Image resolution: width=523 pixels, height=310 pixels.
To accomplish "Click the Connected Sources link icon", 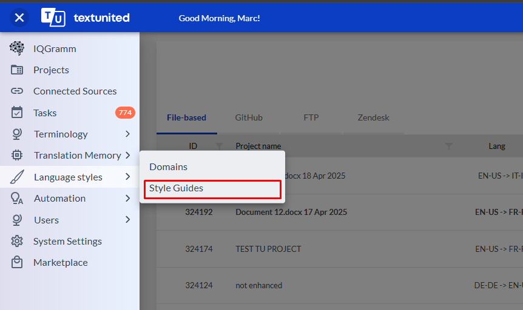I will coord(16,91).
